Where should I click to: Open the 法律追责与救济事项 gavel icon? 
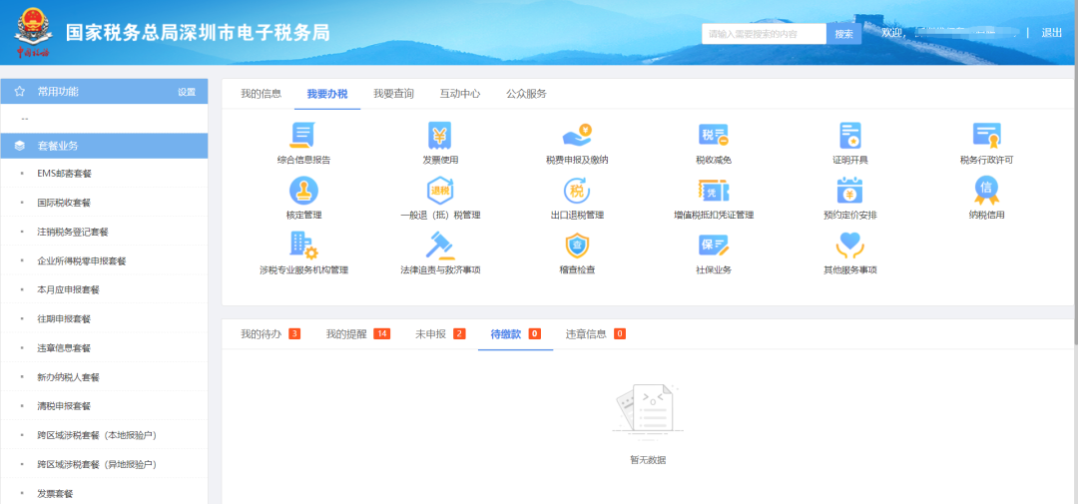[440, 245]
